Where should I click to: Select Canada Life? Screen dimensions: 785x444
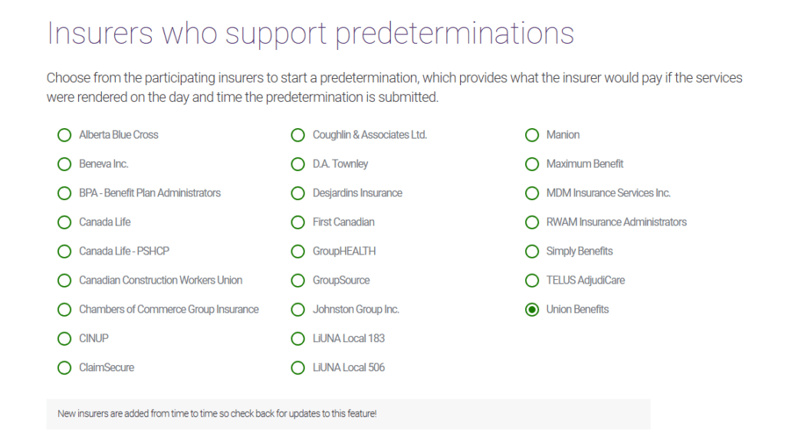[x=64, y=222]
